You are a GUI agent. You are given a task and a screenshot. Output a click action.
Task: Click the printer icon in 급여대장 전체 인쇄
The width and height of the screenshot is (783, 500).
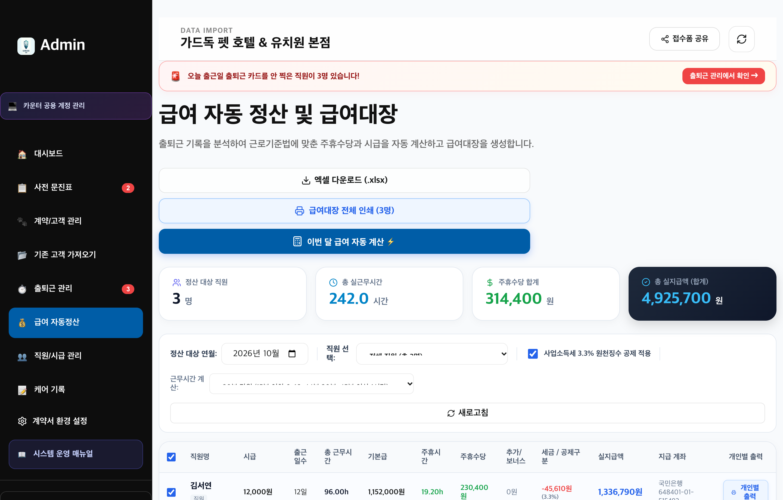(x=300, y=211)
